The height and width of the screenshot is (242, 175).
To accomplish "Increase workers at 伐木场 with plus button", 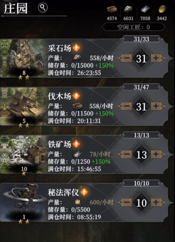I will click(156, 106).
